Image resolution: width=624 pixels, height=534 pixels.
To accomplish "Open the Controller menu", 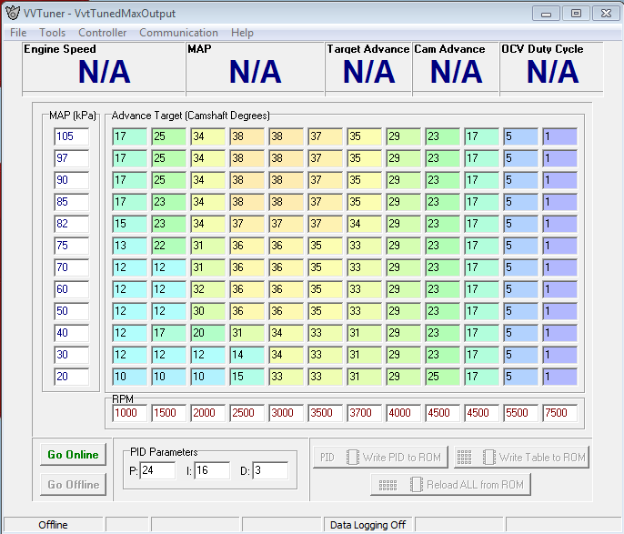I will tap(102, 33).
